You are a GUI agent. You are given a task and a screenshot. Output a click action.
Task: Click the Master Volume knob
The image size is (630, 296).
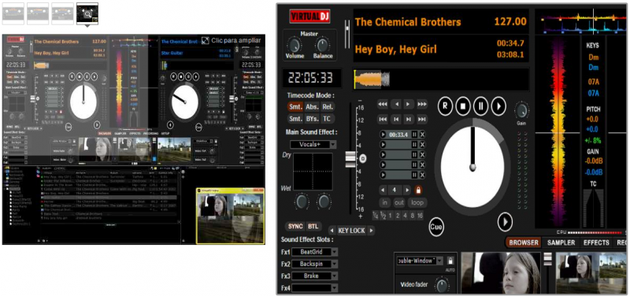[x=295, y=45]
